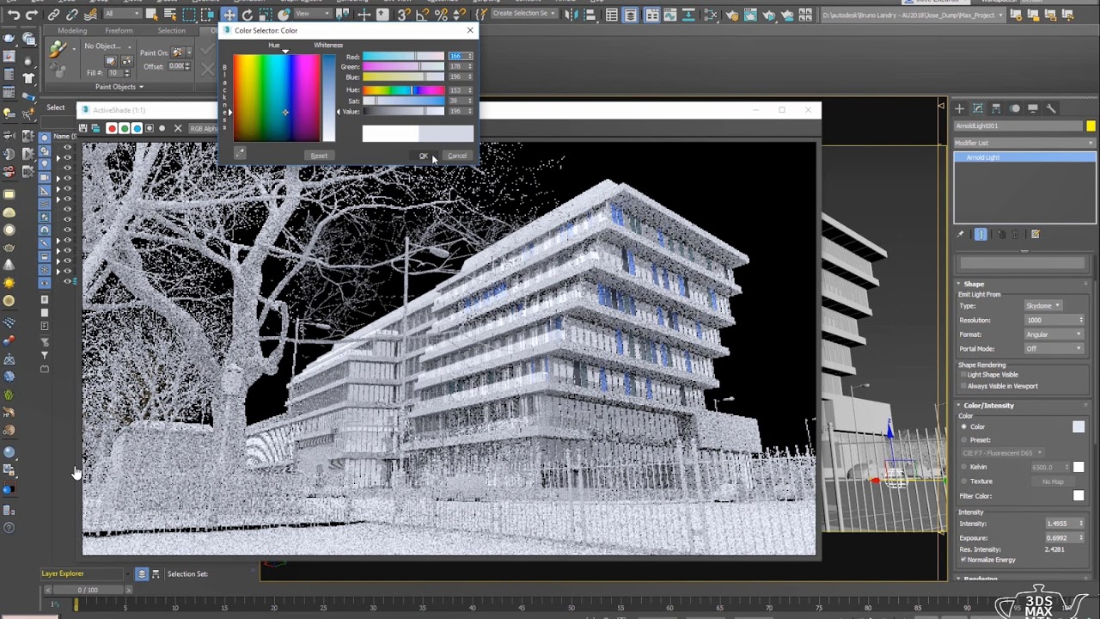Click the Hue slider in Color Selector
The width and height of the screenshot is (1100, 619).
coord(403,90)
